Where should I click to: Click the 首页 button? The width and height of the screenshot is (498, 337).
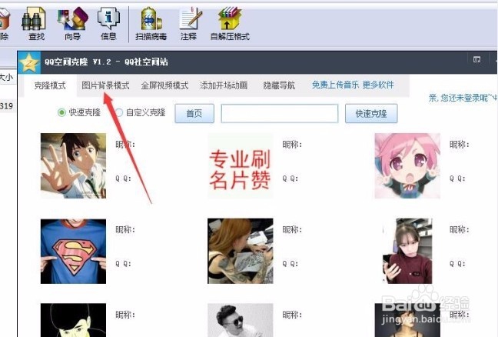pyautogui.click(x=194, y=113)
